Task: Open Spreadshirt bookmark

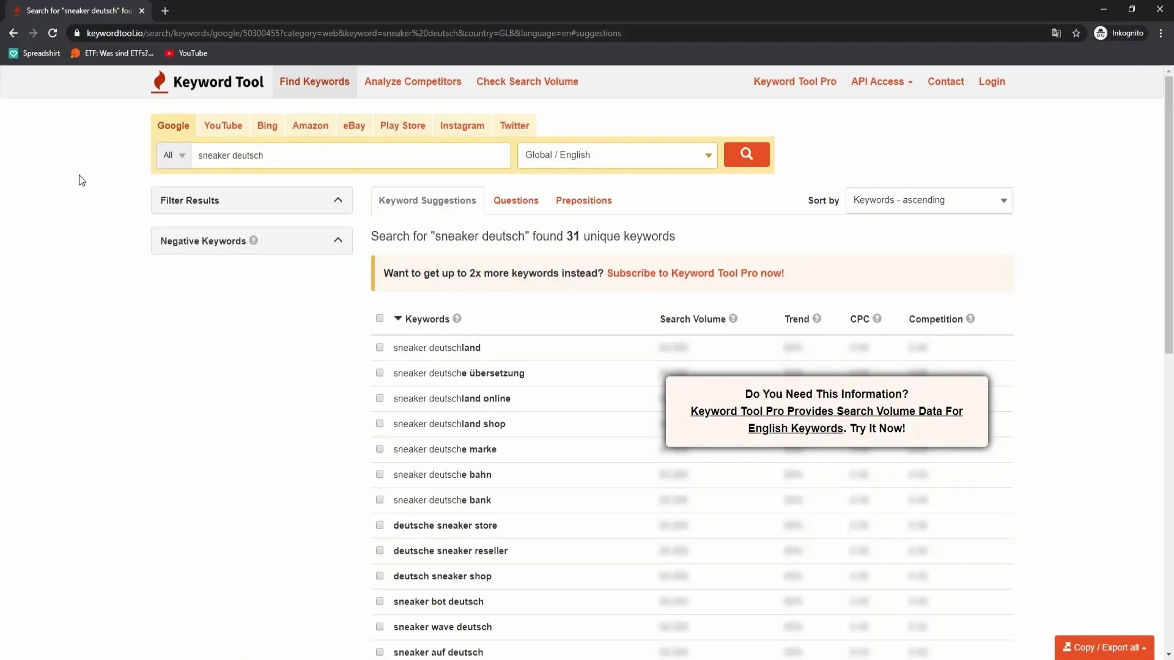Action: (35, 53)
